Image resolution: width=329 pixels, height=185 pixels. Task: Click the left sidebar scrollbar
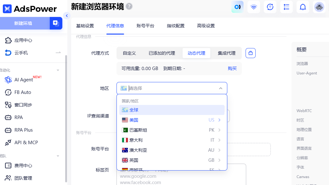pos(66,119)
